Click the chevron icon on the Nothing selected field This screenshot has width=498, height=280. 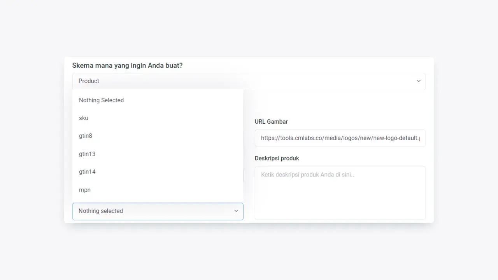[236, 211]
